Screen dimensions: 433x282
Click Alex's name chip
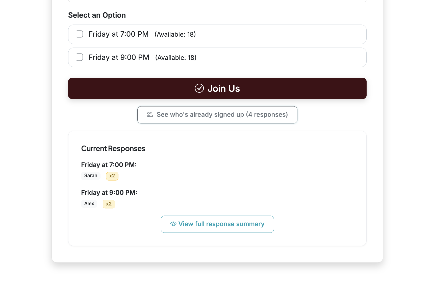(89, 203)
